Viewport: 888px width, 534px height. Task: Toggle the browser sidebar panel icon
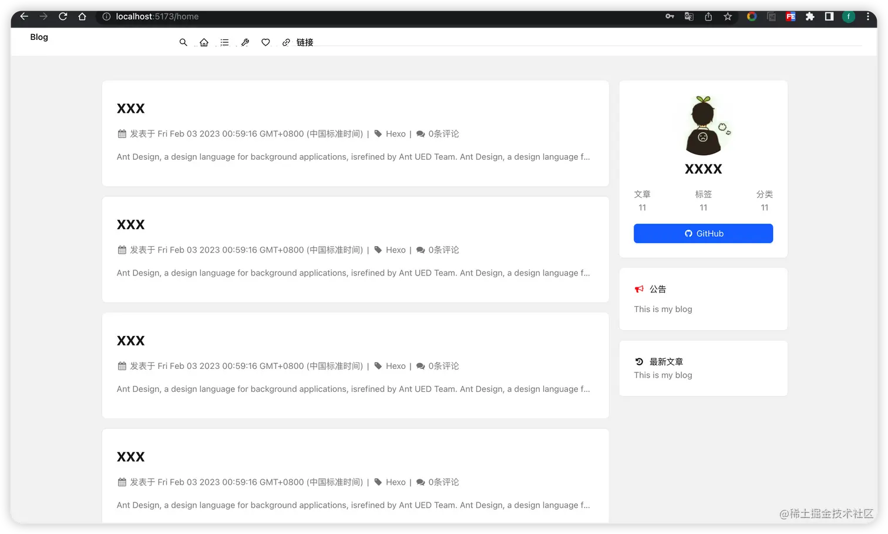pos(829,16)
